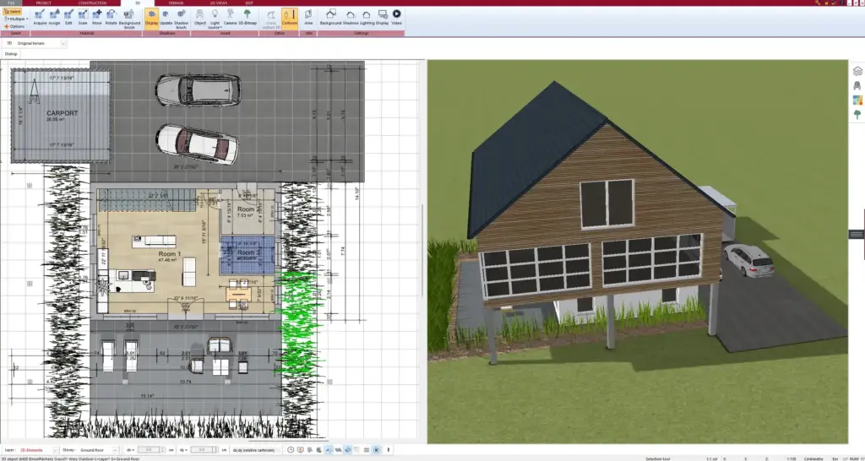Image resolution: width=865 pixels, height=461 pixels.
Task: Open selection Options
Action: (14, 26)
